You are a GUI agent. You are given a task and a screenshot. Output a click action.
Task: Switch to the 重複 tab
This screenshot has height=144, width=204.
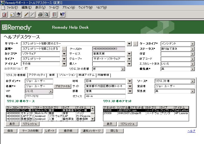point(52,75)
